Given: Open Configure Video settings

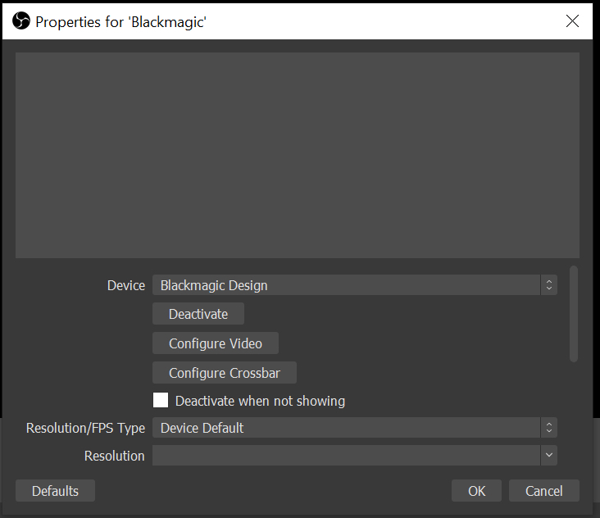Looking at the screenshot, I should [x=216, y=343].
